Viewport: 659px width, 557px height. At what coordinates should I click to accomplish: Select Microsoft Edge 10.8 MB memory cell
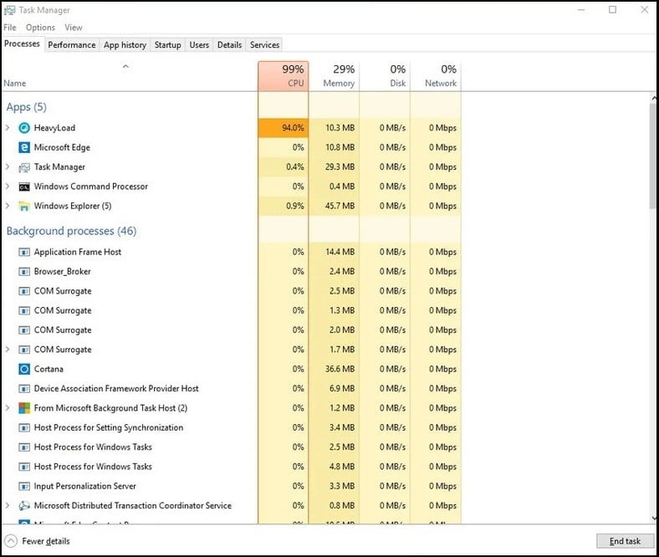[x=335, y=147]
